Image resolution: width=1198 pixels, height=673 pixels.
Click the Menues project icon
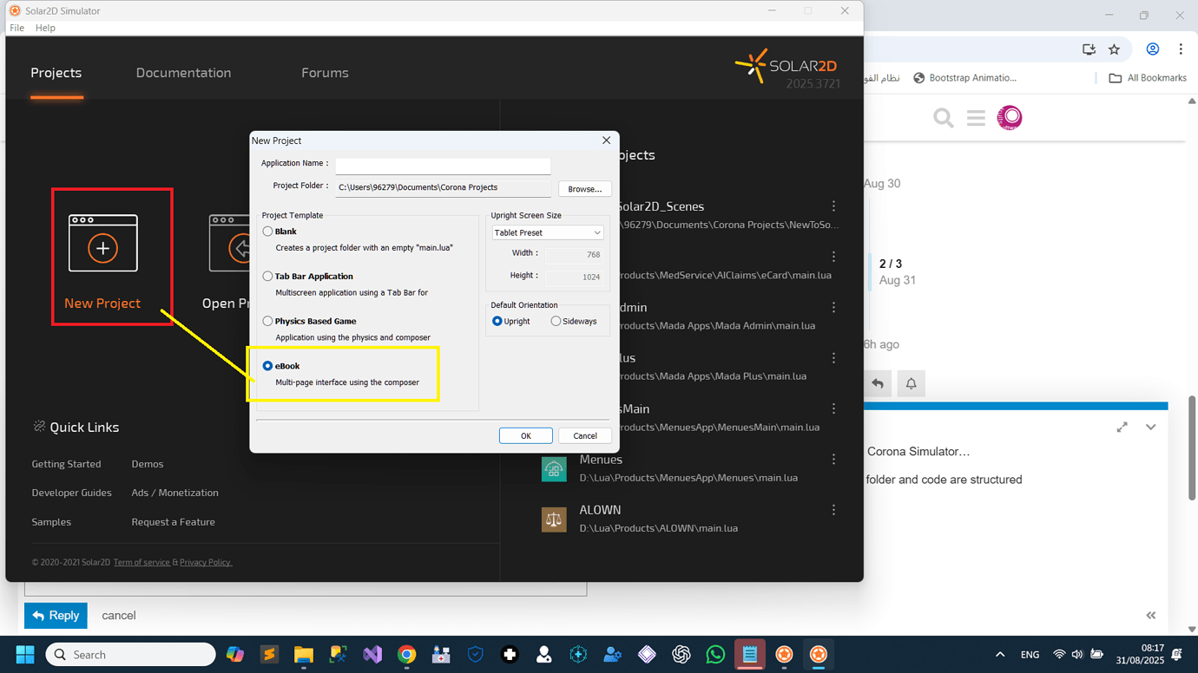[x=554, y=469]
